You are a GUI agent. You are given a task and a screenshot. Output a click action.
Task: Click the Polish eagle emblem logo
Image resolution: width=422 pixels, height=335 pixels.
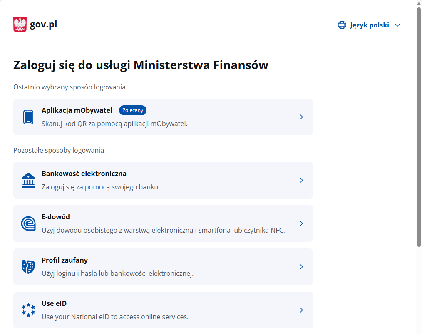coord(20,25)
